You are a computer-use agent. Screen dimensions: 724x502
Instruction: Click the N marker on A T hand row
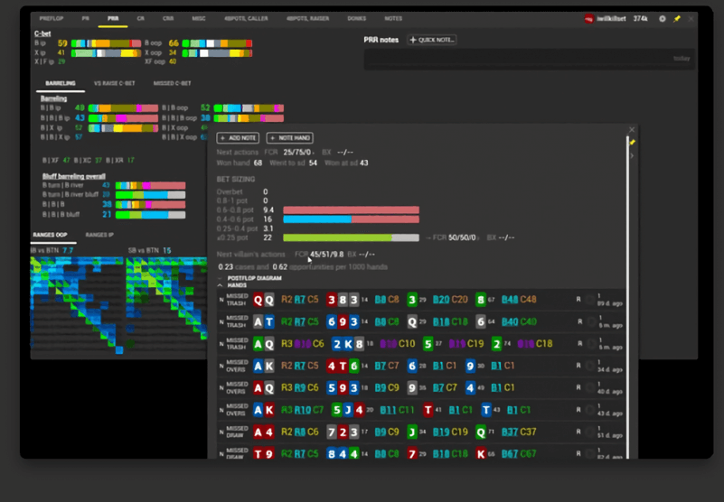click(x=221, y=322)
